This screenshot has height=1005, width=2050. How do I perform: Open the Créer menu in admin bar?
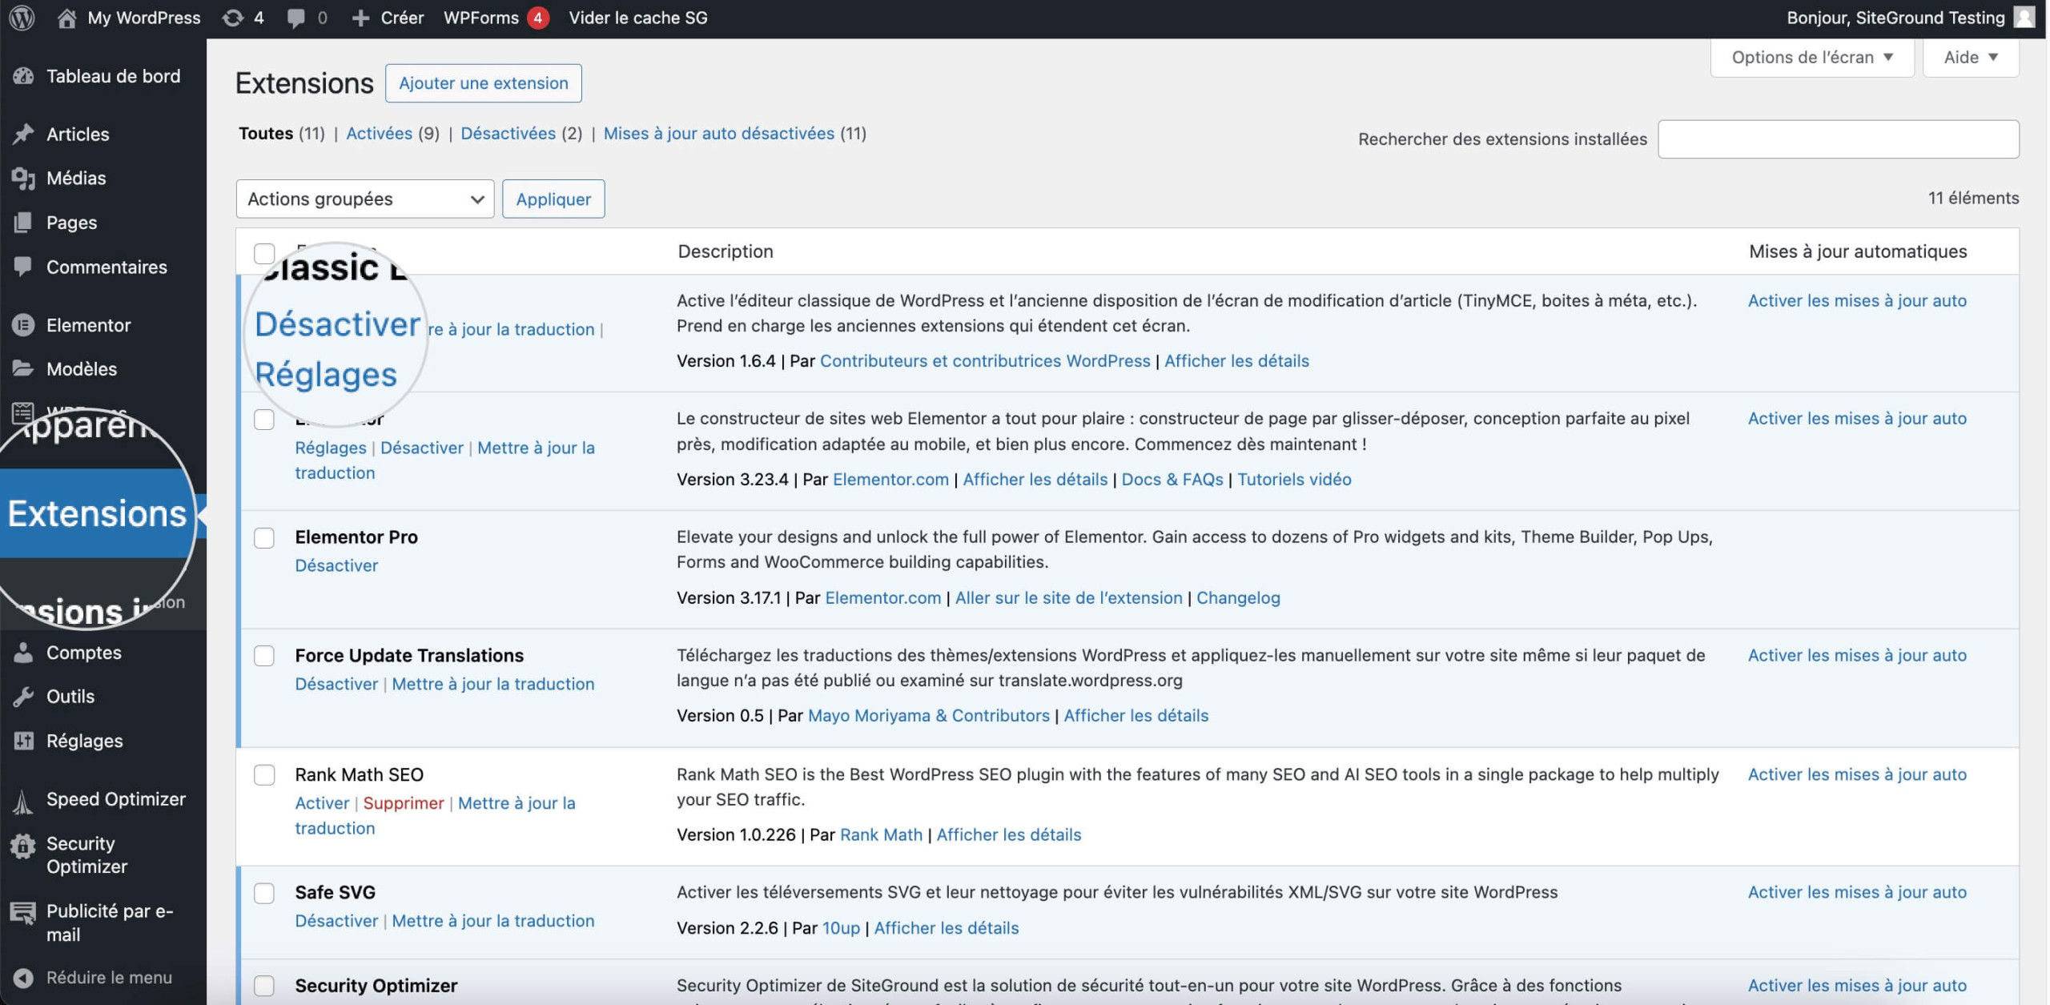(x=388, y=18)
